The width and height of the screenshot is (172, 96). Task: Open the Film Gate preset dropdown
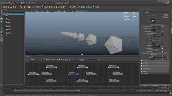[158, 25]
